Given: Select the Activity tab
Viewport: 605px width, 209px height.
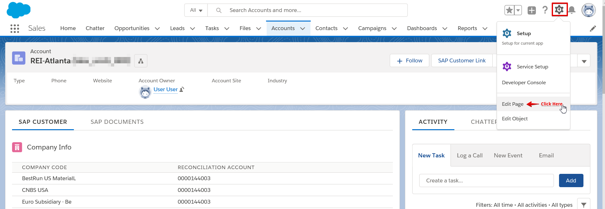Looking at the screenshot, I should point(433,122).
